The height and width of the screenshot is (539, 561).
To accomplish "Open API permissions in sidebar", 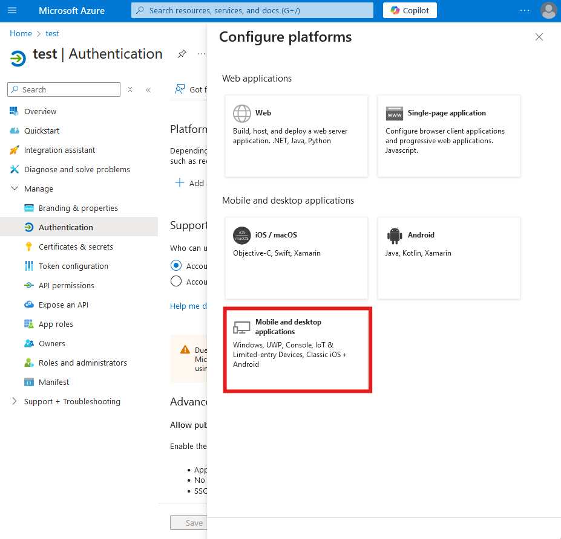I will coord(66,285).
